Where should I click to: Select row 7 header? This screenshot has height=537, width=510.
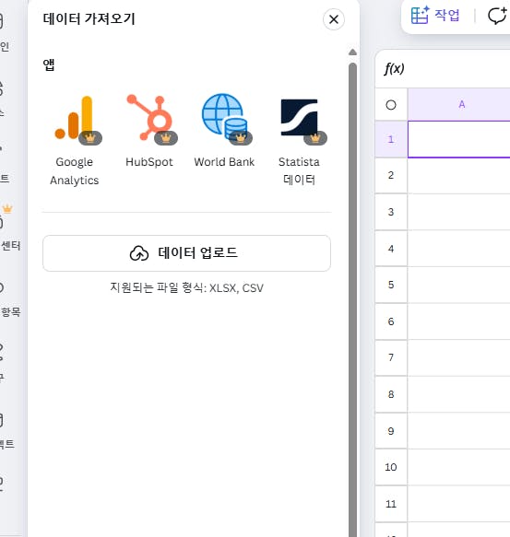(x=391, y=358)
